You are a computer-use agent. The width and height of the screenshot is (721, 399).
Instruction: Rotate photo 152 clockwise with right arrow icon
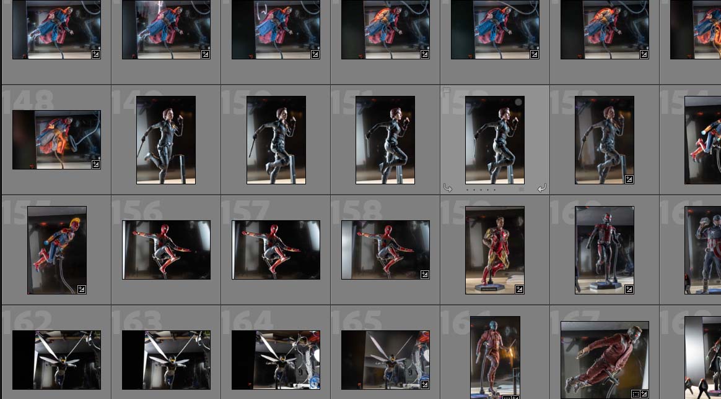tap(542, 188)
